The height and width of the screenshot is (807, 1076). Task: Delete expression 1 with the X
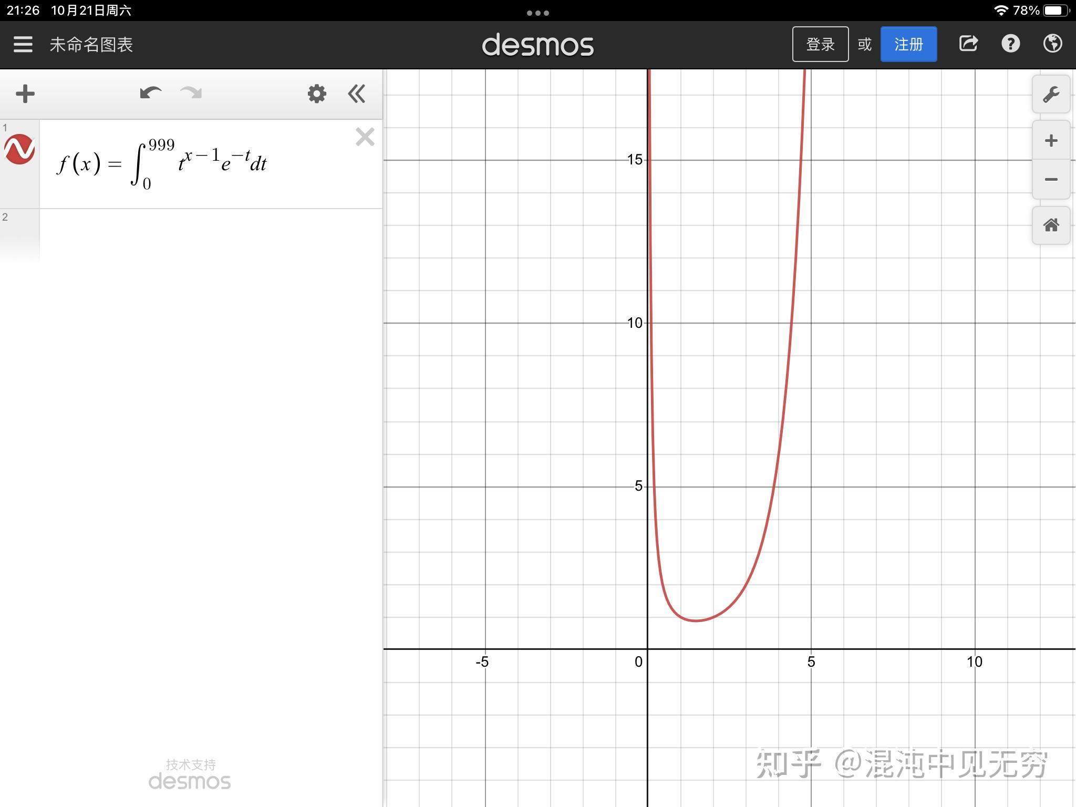coord(365,137)
